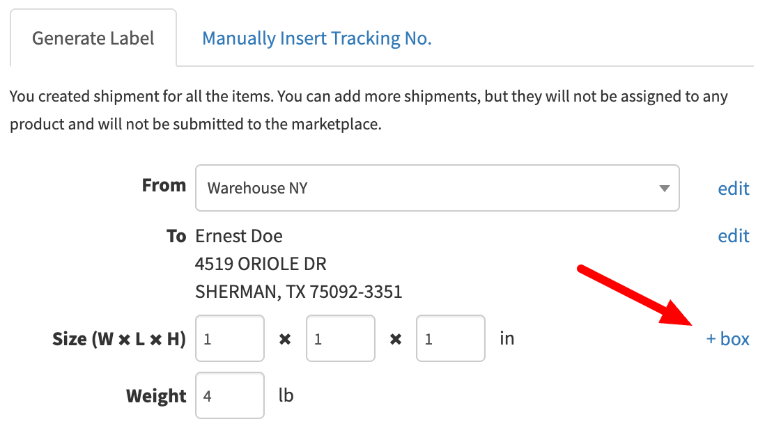The width and height of the screenshot is (765, 426).
Task: Edit the To recipient address
Action: point(734,236)
